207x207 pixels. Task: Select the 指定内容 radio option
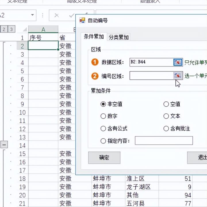103,141
